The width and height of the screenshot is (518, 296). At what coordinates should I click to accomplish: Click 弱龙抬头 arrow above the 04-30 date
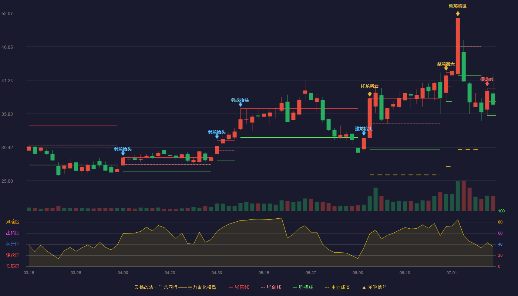(217, 137)
